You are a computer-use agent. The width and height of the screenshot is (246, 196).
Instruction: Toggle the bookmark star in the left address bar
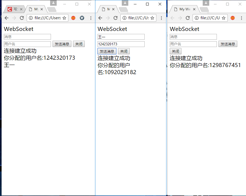pos(64,18)
